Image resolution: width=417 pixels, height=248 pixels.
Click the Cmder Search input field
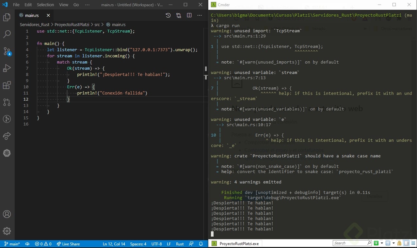350,243
